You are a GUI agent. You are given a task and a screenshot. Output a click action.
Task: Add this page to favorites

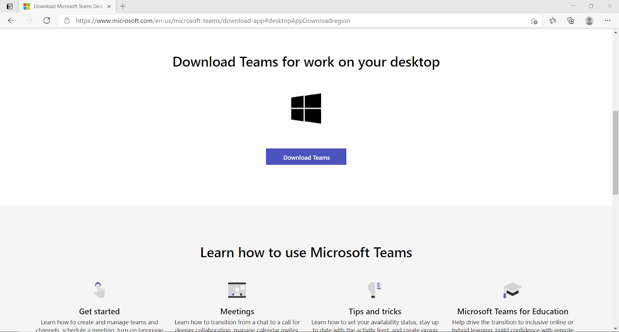(x=534, y=21)
